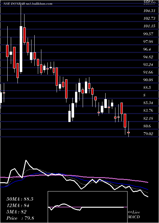
Task: Click the 88.5 price axis label
Action: tap(147, 88)
